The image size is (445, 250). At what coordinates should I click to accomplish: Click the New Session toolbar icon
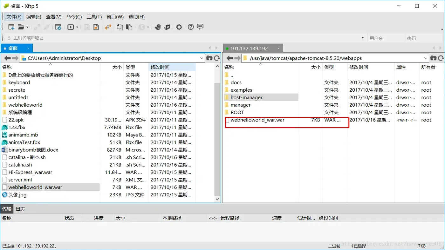click(11, 27)
